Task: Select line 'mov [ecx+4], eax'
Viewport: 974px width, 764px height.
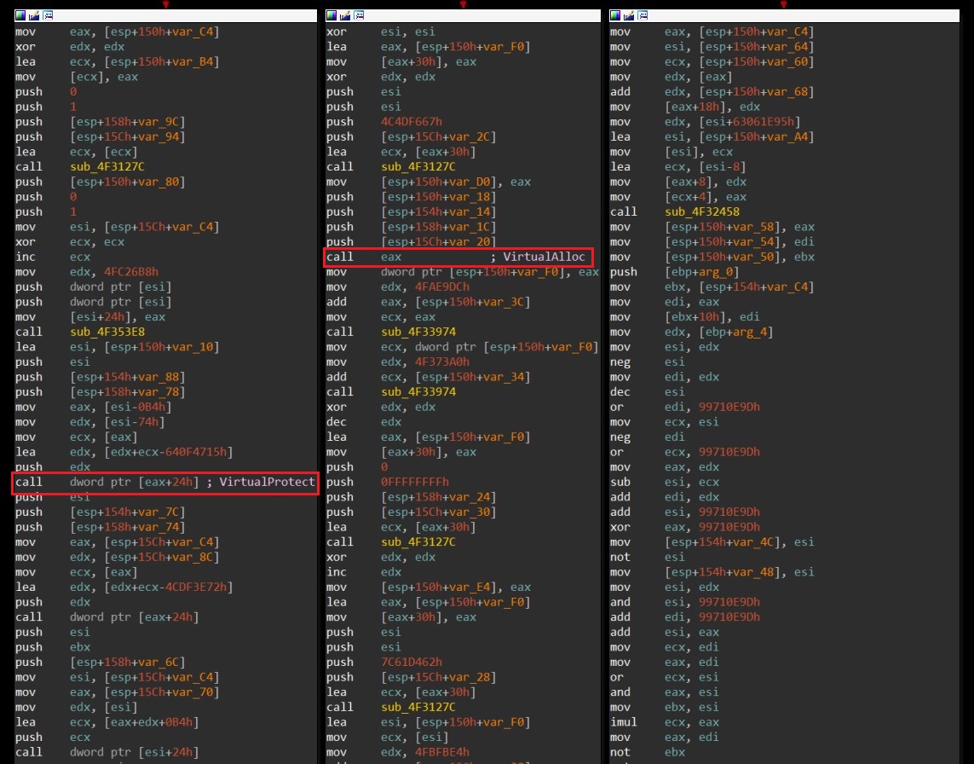Action: (678, 196)
